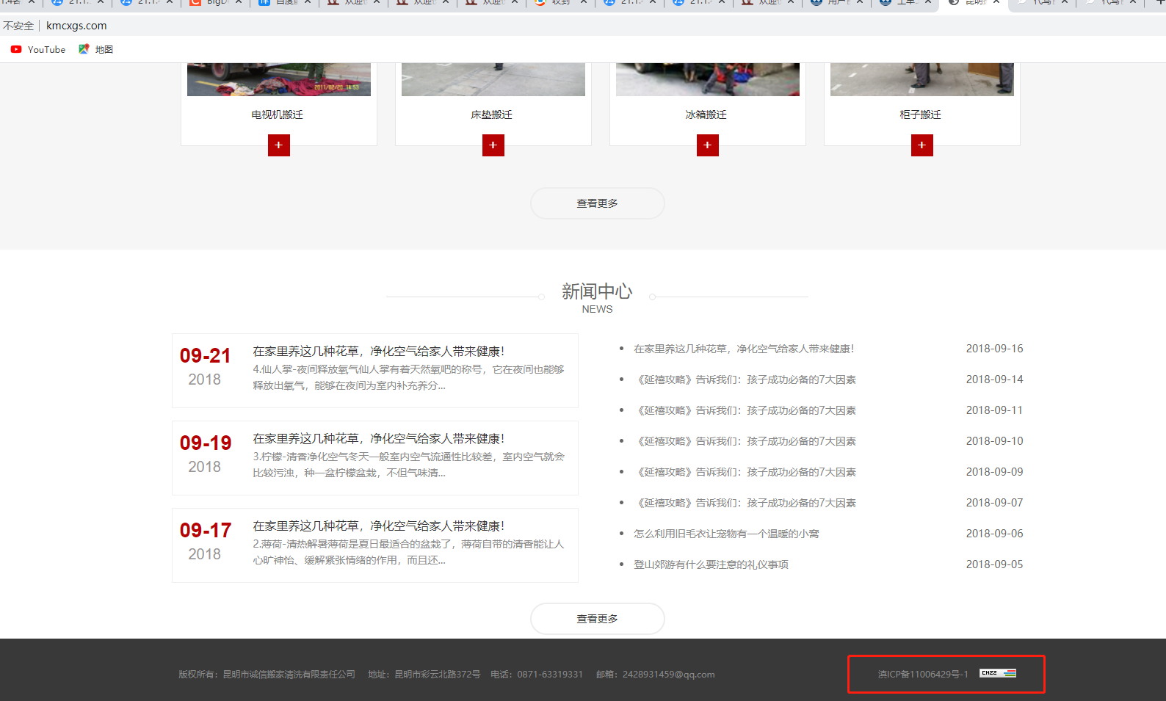This screenshot has height=701, width=1166.
Task: Open the 地图 maps bookmark
Action: (96, 49)
